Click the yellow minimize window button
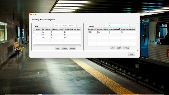The height and width of the screenshot is (95, 169). tap(34, 15)
